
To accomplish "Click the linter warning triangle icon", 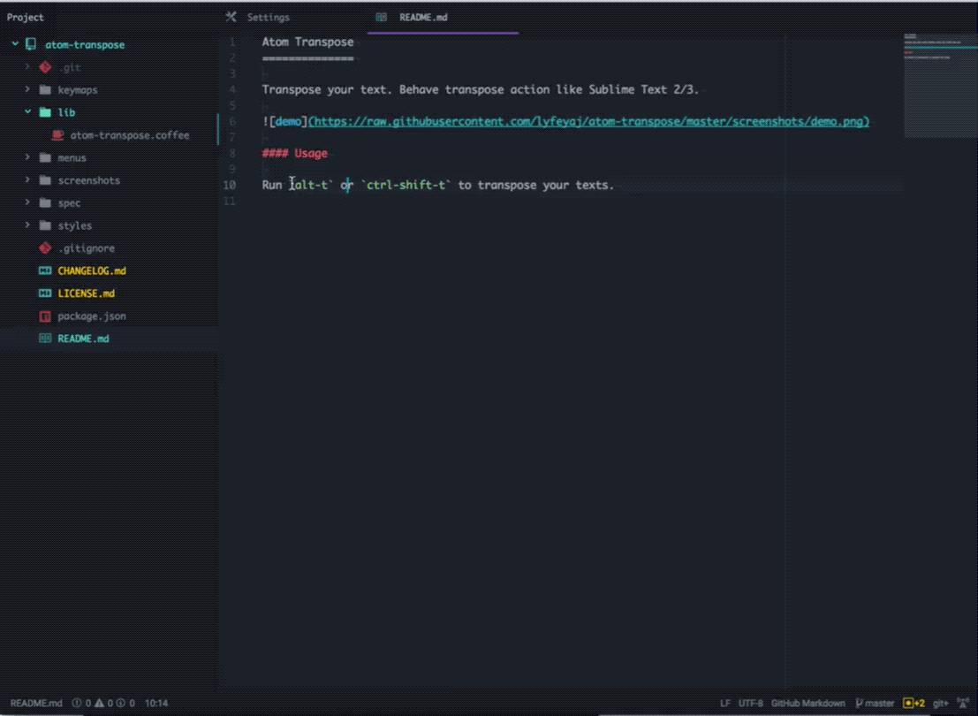I will tap(99, 703).
